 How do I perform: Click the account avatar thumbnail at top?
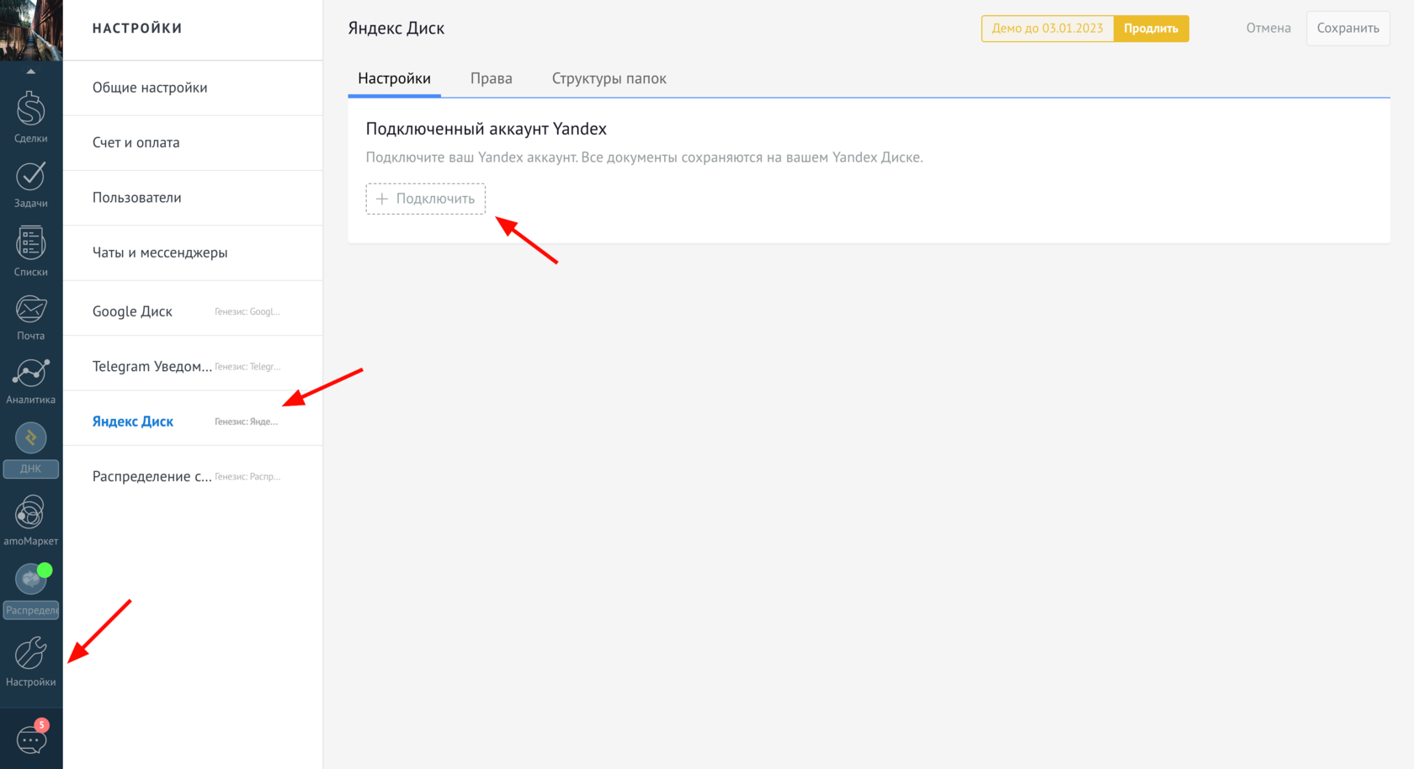pyautogui.click(x=31, y=29)
